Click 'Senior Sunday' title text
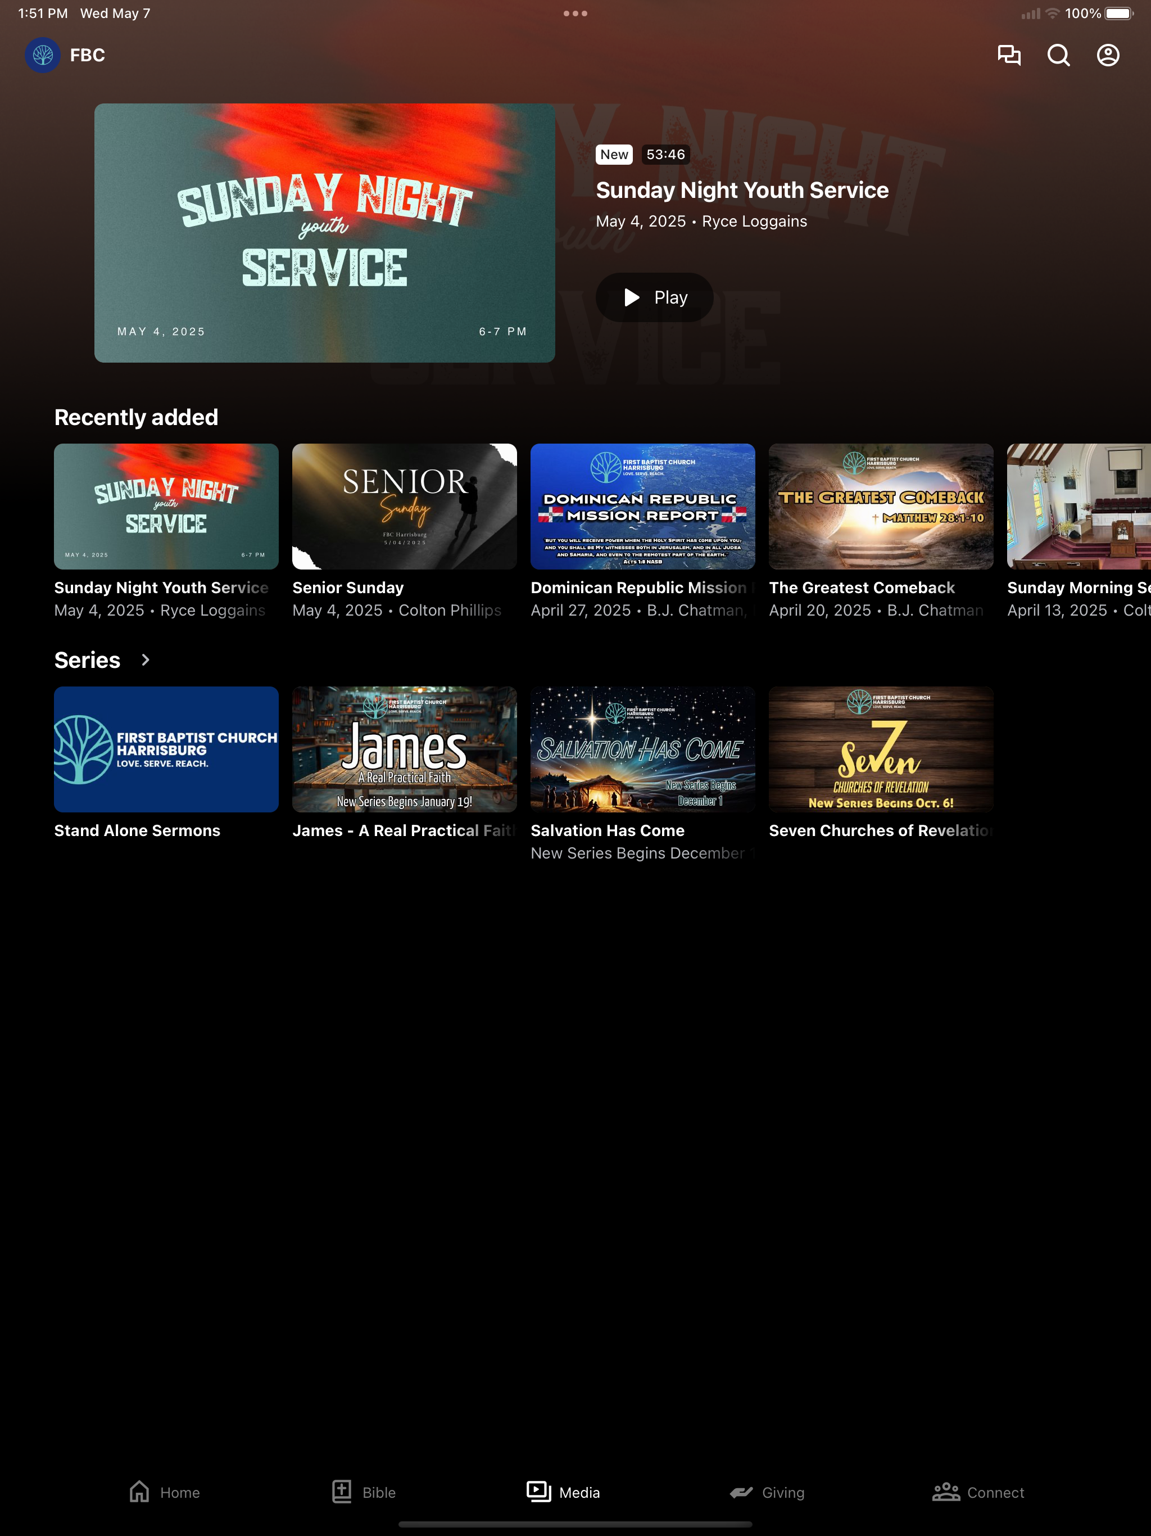The image size is (1151, 1536). 348,588
